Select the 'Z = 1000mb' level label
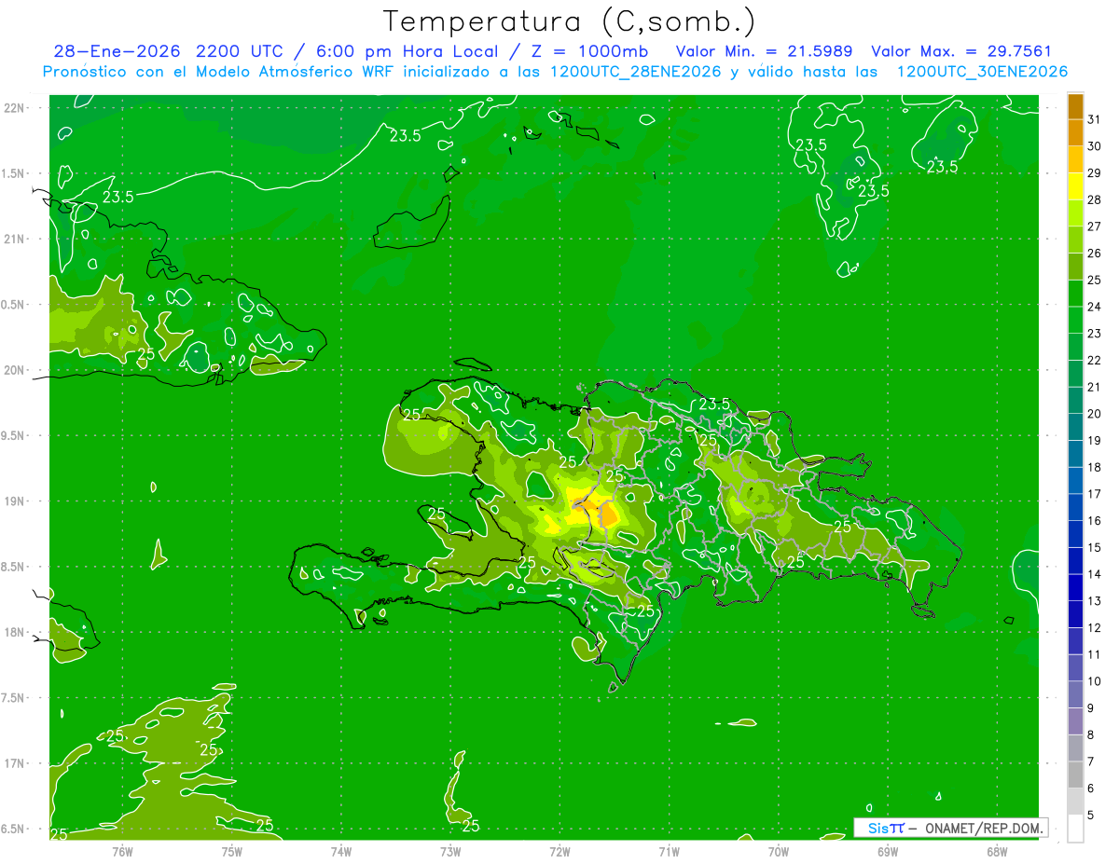Image resolution: width=1119 pixels, height=864 pixels. pos(587,51)
